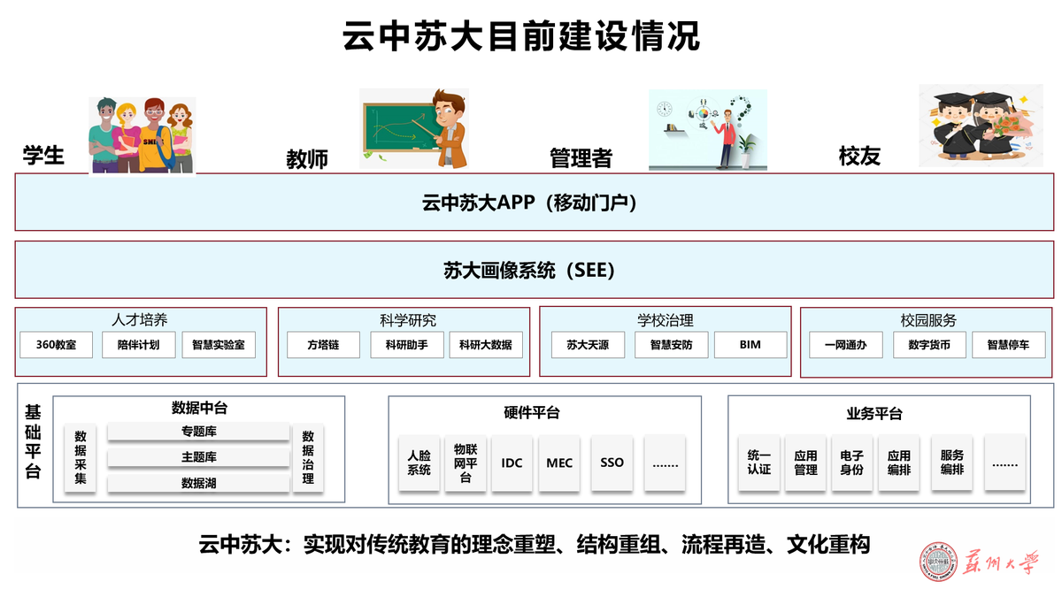Toggle the BIM module in 学校治理

pos(751,345)
